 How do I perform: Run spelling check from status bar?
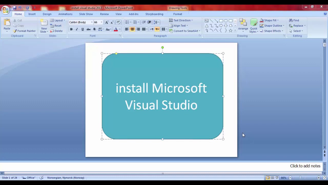pyautogui.click(x=42, y=178)
